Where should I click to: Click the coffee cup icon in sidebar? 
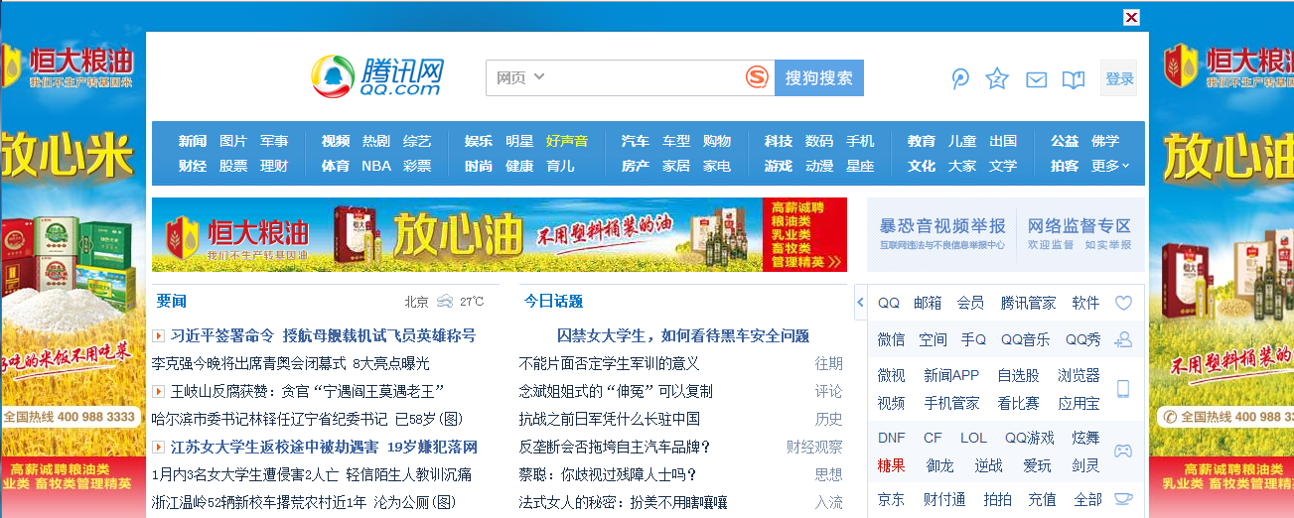pyautogui.click(x=1123, y=498)
